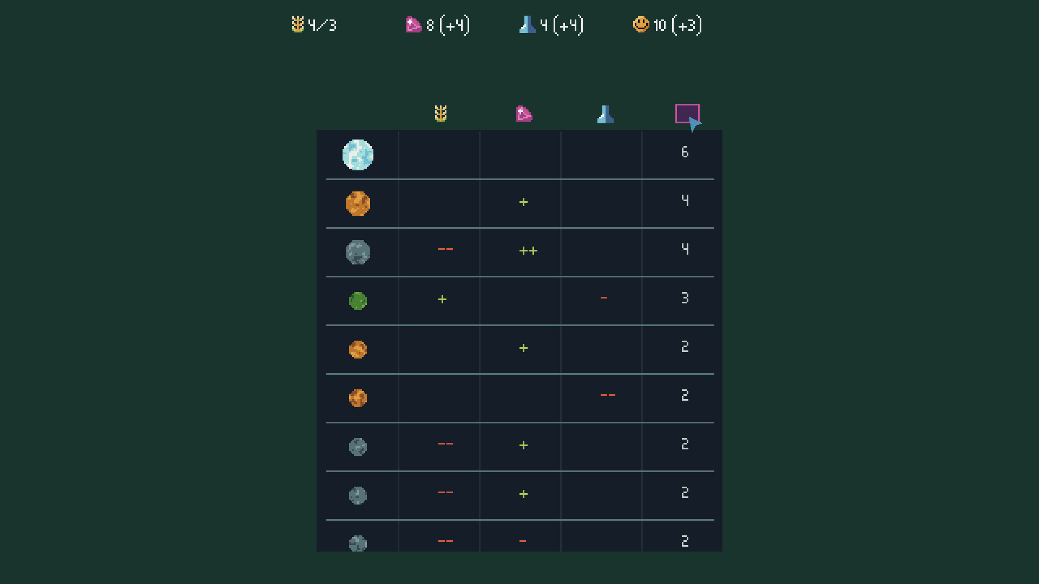Screen dimensions: 1039x584
Task: Click the food counter reading 4/3
Action: pyautogui.click(x=323, y=25)
